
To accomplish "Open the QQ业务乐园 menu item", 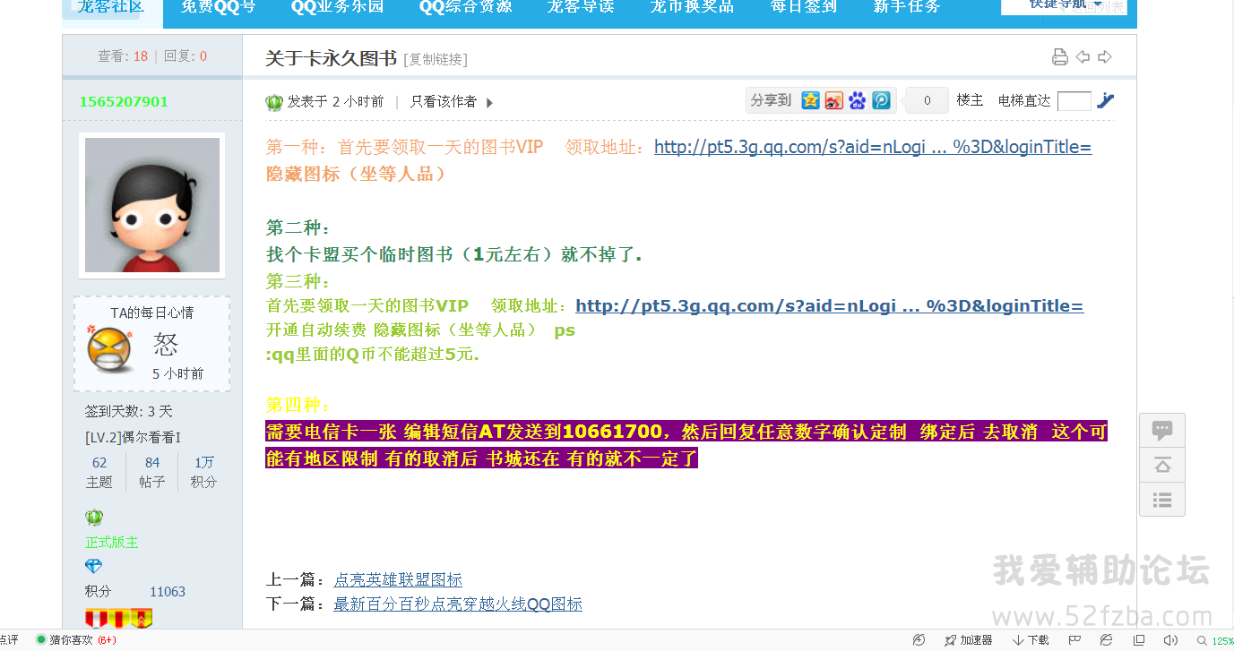I will coord(337,6).
